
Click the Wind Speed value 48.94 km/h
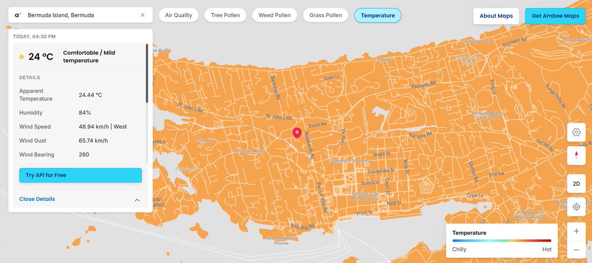(x=103, y=127)
